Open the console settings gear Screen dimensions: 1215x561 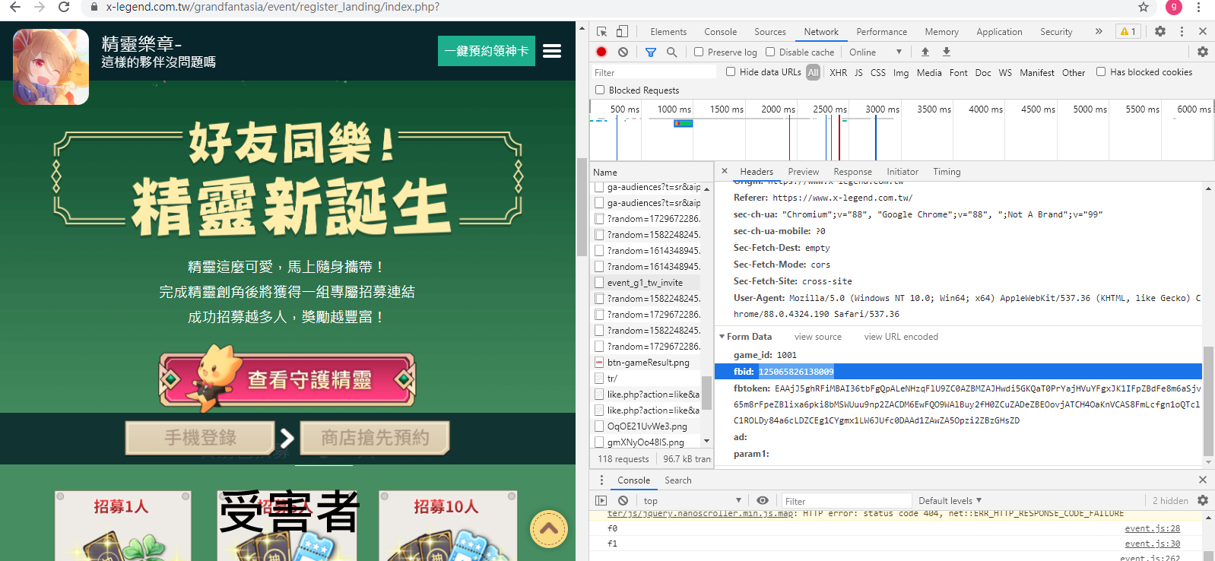click(1202, 500)
